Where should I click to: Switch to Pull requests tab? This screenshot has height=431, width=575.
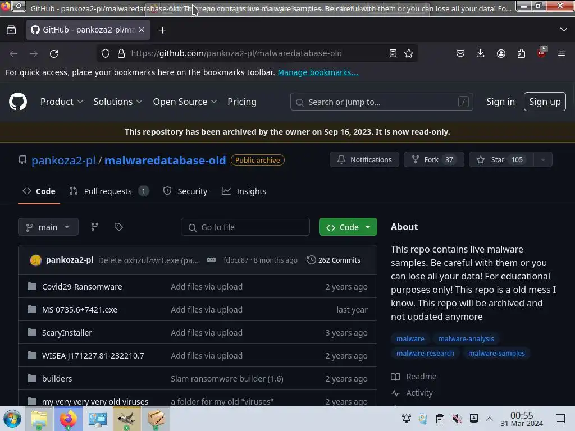(109, 191)
